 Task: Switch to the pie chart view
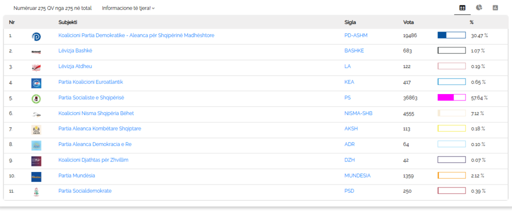(x=479, y=8)
